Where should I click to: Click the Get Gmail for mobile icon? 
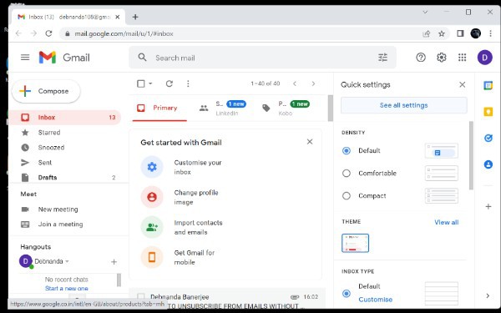point(152,257)
